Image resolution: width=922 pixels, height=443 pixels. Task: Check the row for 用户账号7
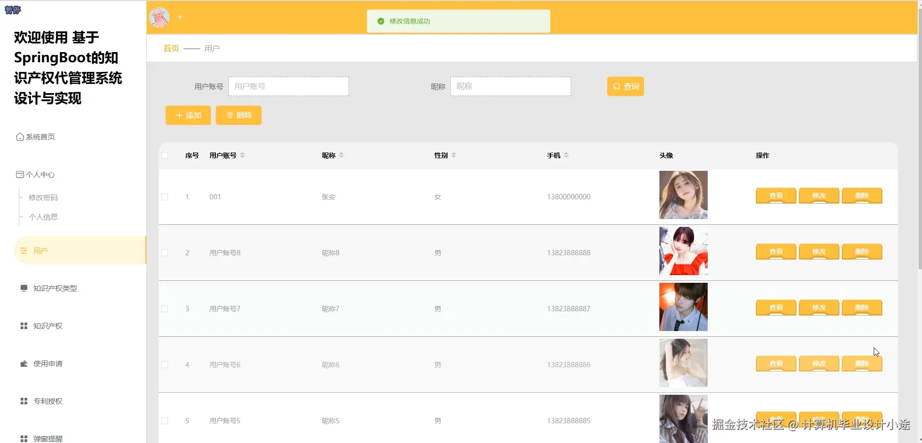[165, 309]
